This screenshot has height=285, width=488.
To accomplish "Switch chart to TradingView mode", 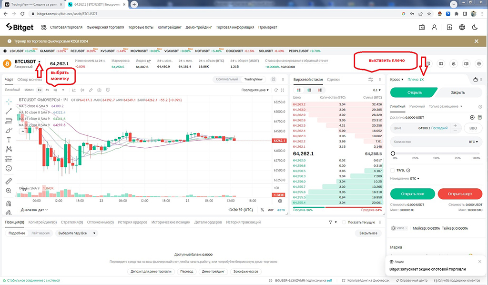I will coord(254,79).
